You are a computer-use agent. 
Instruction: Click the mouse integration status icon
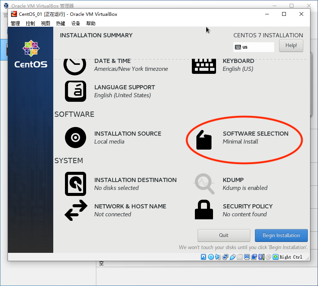tap(268, 257)
